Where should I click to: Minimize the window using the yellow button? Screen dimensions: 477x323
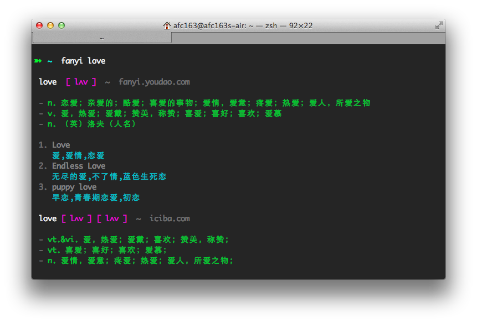[50, 25]
